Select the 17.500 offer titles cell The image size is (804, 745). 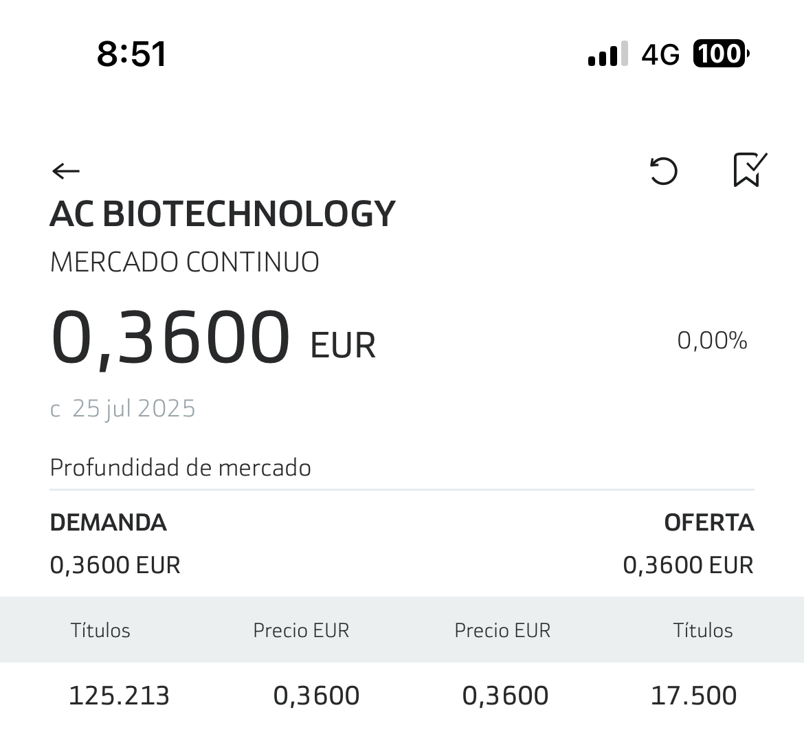click(x=693, y=696)
